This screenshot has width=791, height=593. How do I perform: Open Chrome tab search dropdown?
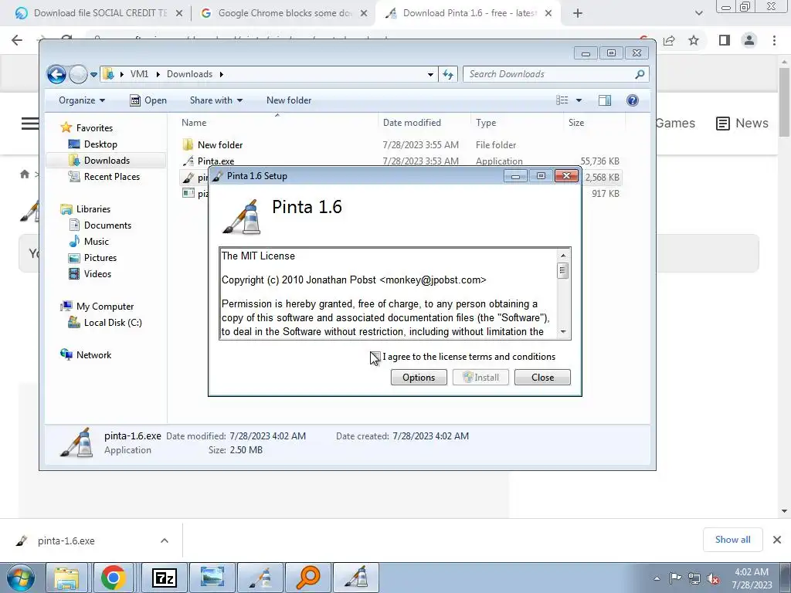[698, 14]
